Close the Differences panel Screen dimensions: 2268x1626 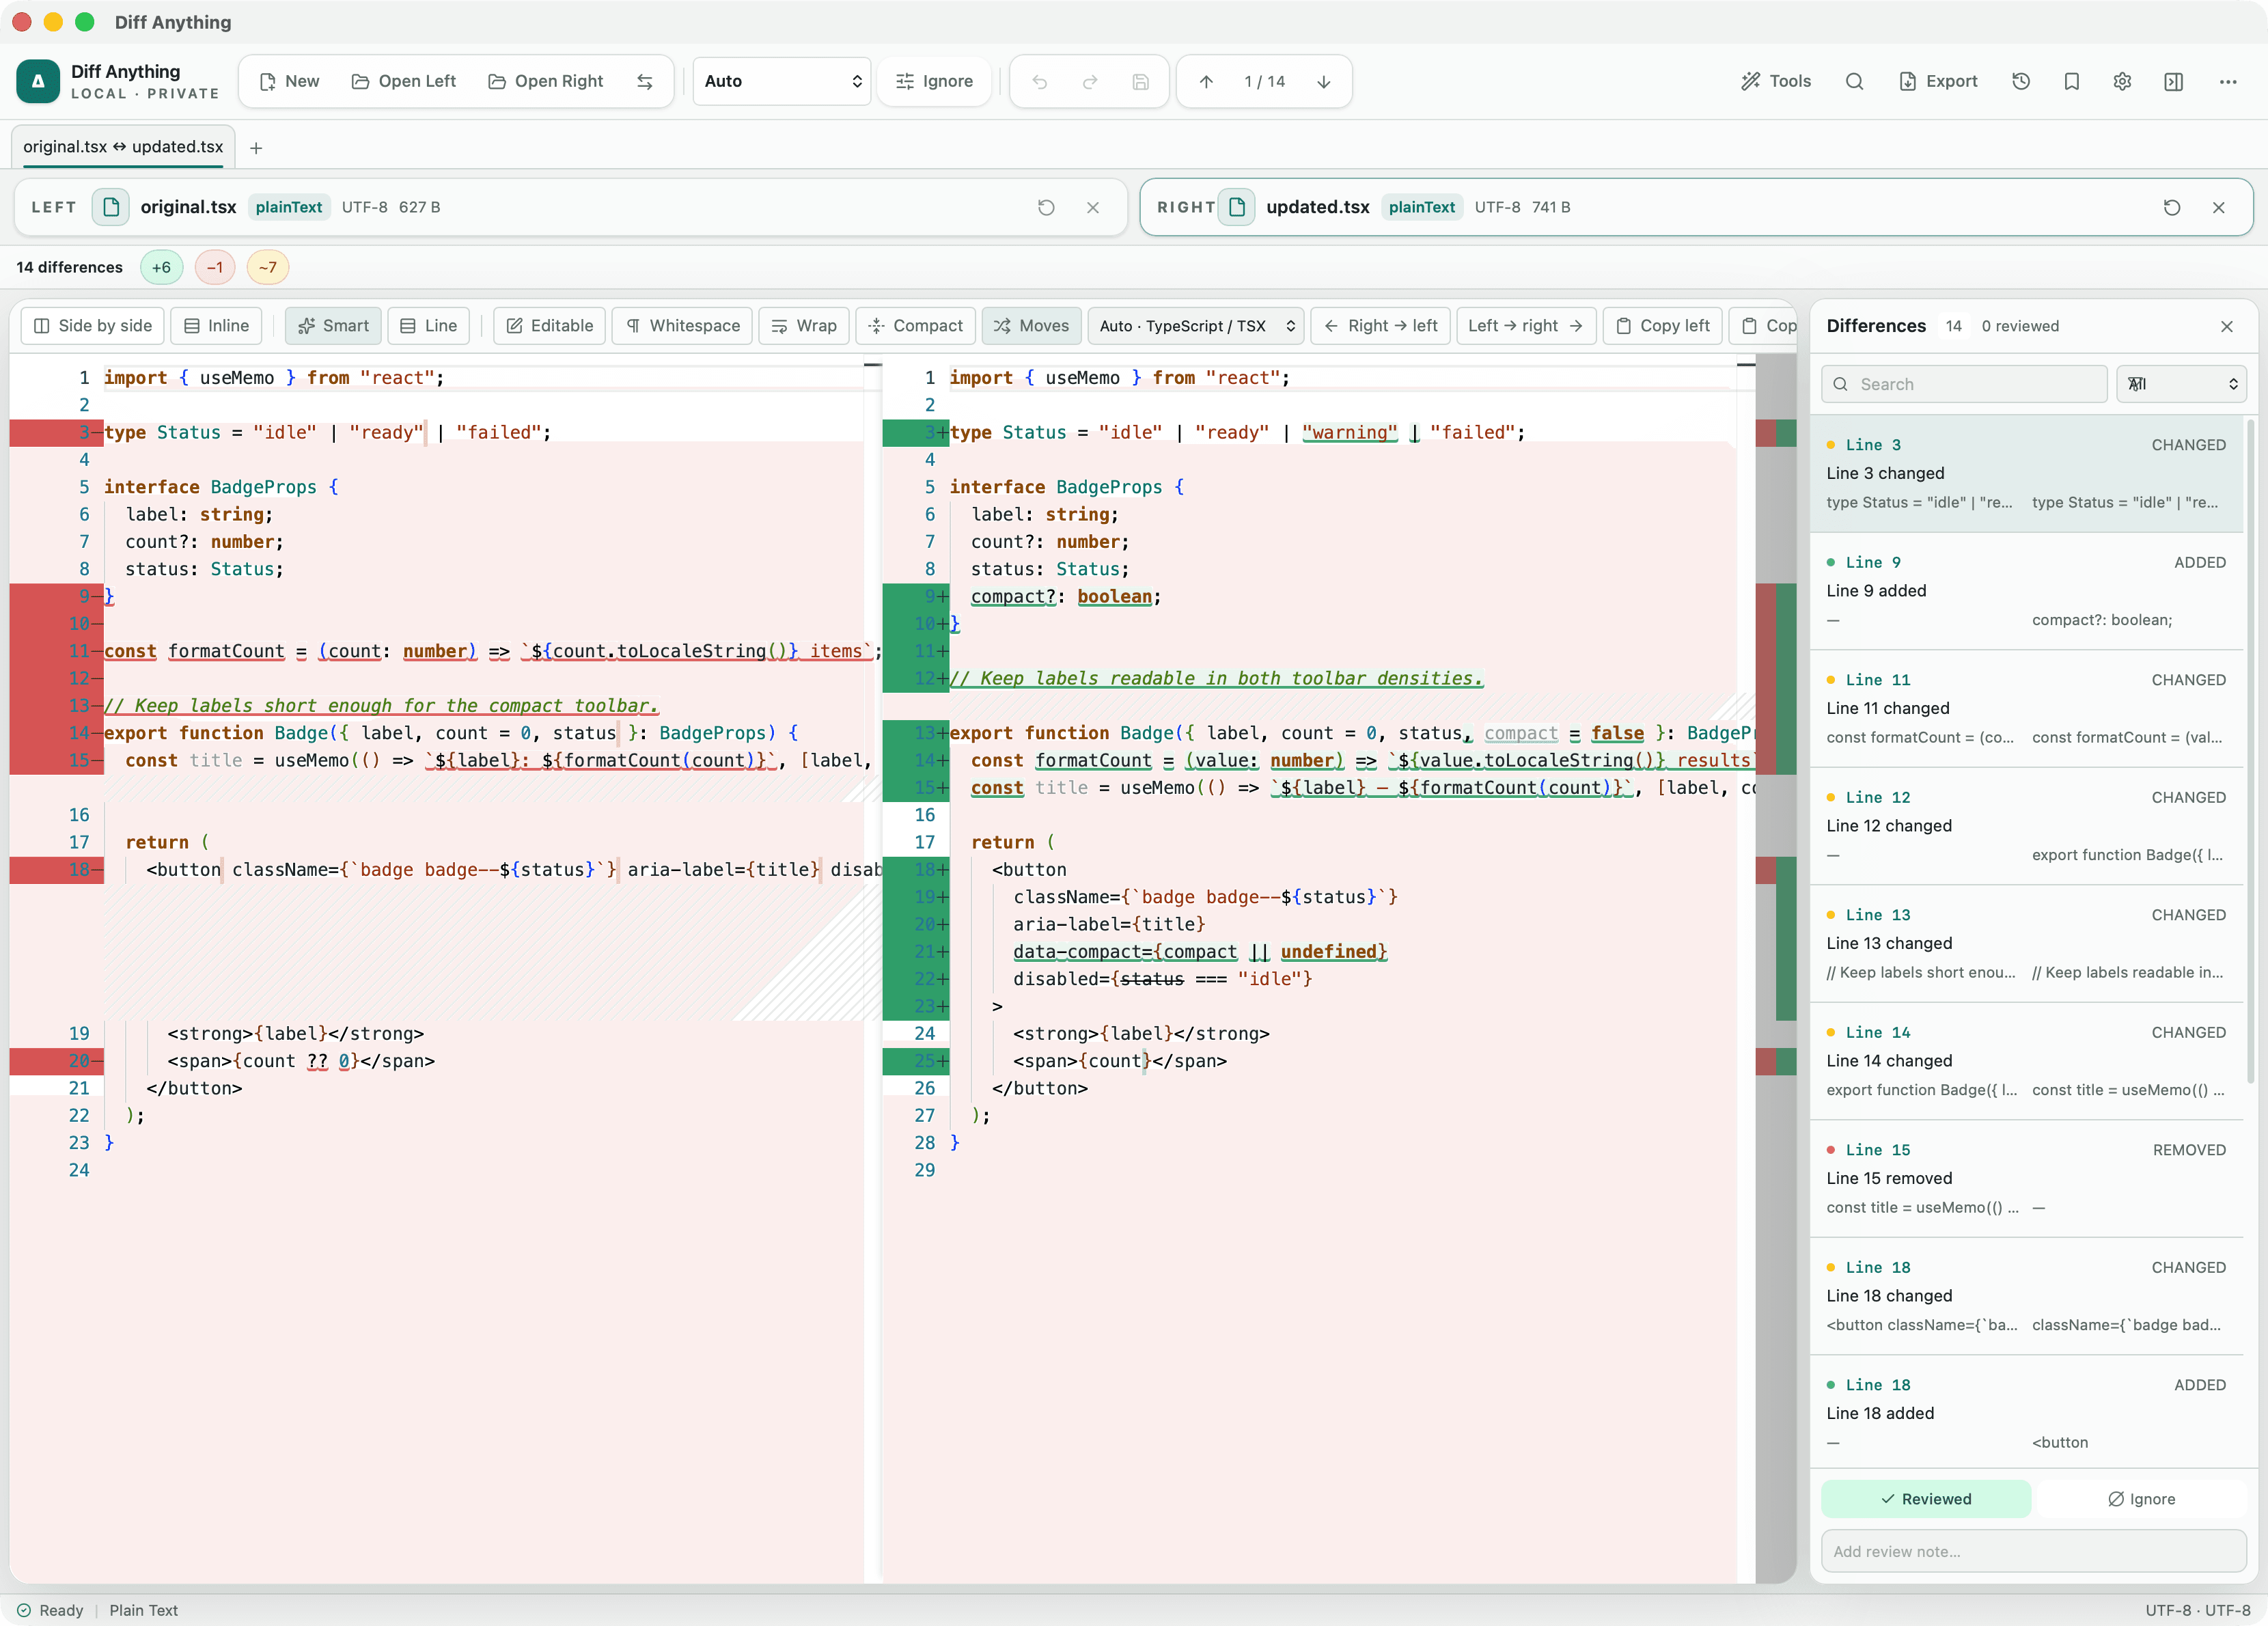click(x=2227, y=327)
